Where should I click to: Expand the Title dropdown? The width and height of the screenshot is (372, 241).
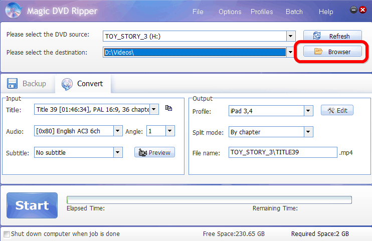coord(154,109)
